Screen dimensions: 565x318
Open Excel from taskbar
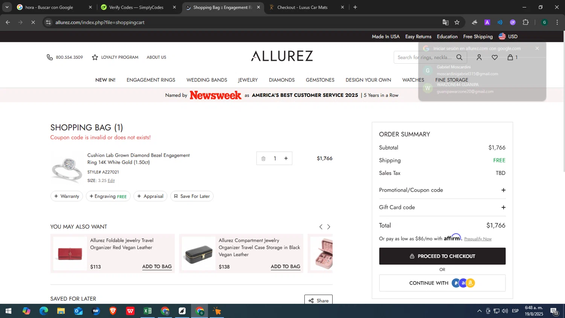pos(148,311)
